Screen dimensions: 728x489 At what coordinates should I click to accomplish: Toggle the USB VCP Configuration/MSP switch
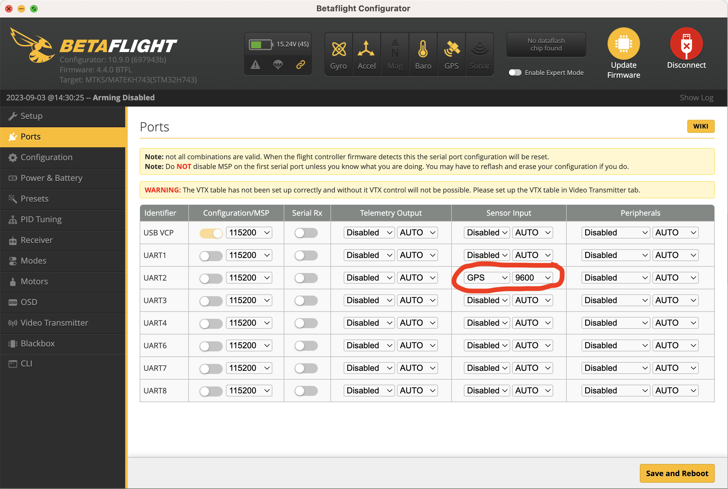[210, 233]
